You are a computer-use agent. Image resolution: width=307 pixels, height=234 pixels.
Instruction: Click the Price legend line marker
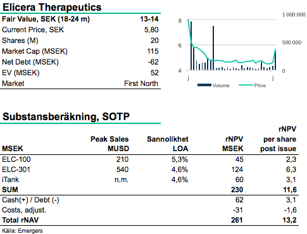pos(246,85)
